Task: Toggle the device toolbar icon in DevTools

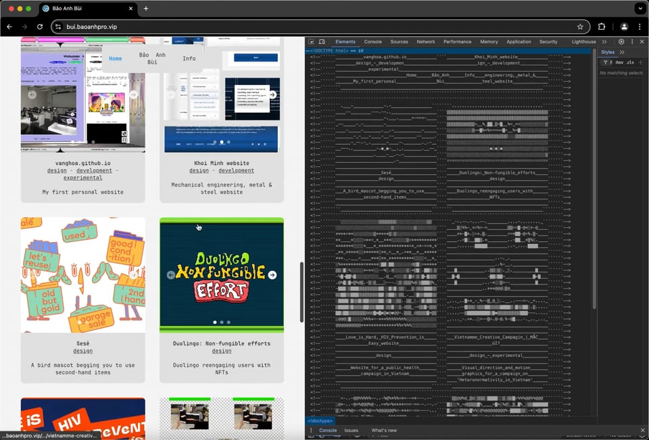Action: 322,42
